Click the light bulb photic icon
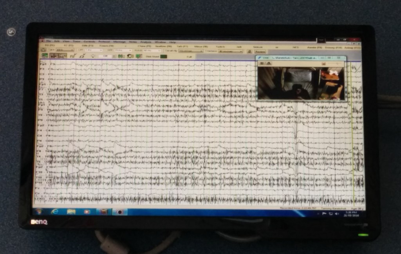Viewport: 401px width, 254px height. (x=93, y=56)
